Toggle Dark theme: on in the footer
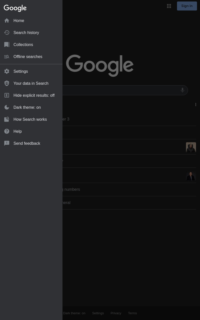 click(x=74, y=313)
